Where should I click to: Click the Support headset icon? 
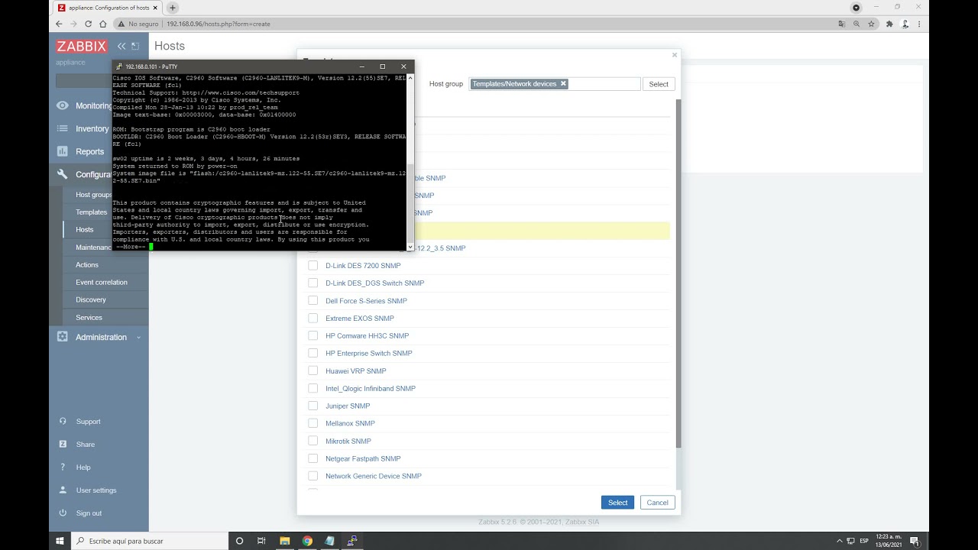[x=63, y=421]
